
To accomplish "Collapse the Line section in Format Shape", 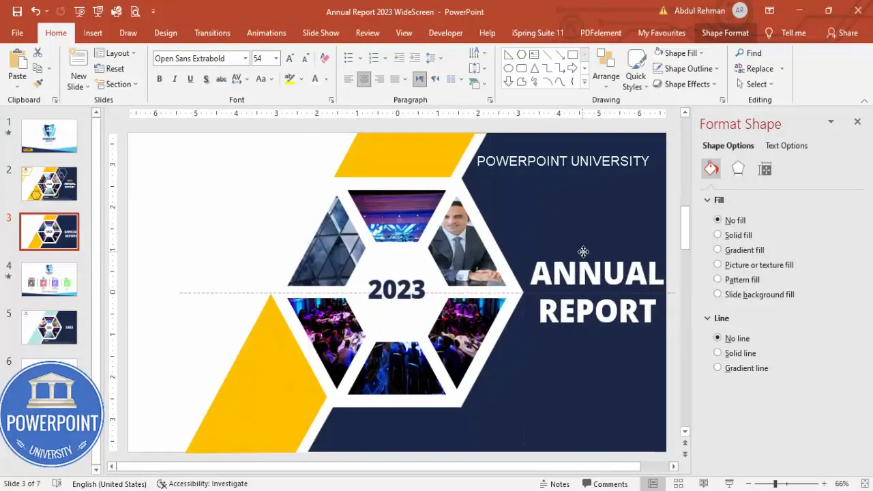I will click(x=707, y=318).
